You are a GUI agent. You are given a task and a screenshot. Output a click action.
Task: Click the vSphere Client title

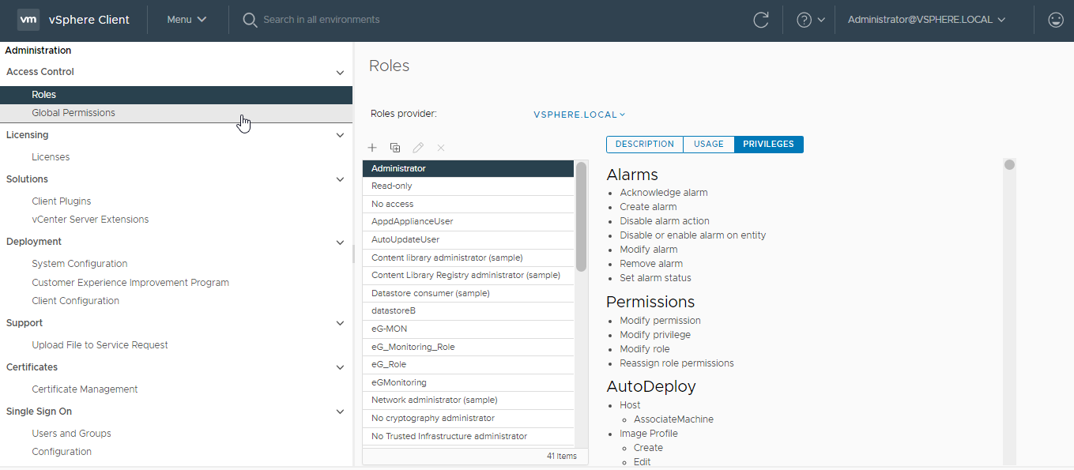pyautogui.click(x=89, y=20)
